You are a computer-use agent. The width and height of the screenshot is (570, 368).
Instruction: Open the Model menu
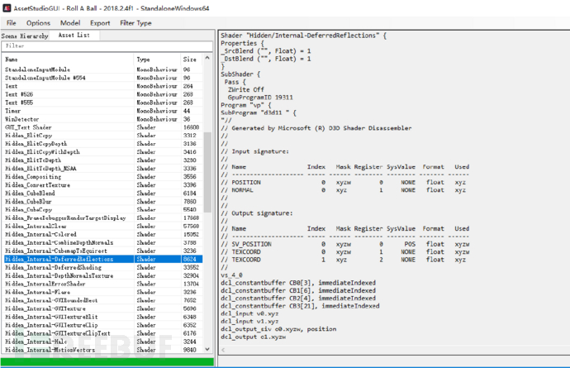coord(70,23)
